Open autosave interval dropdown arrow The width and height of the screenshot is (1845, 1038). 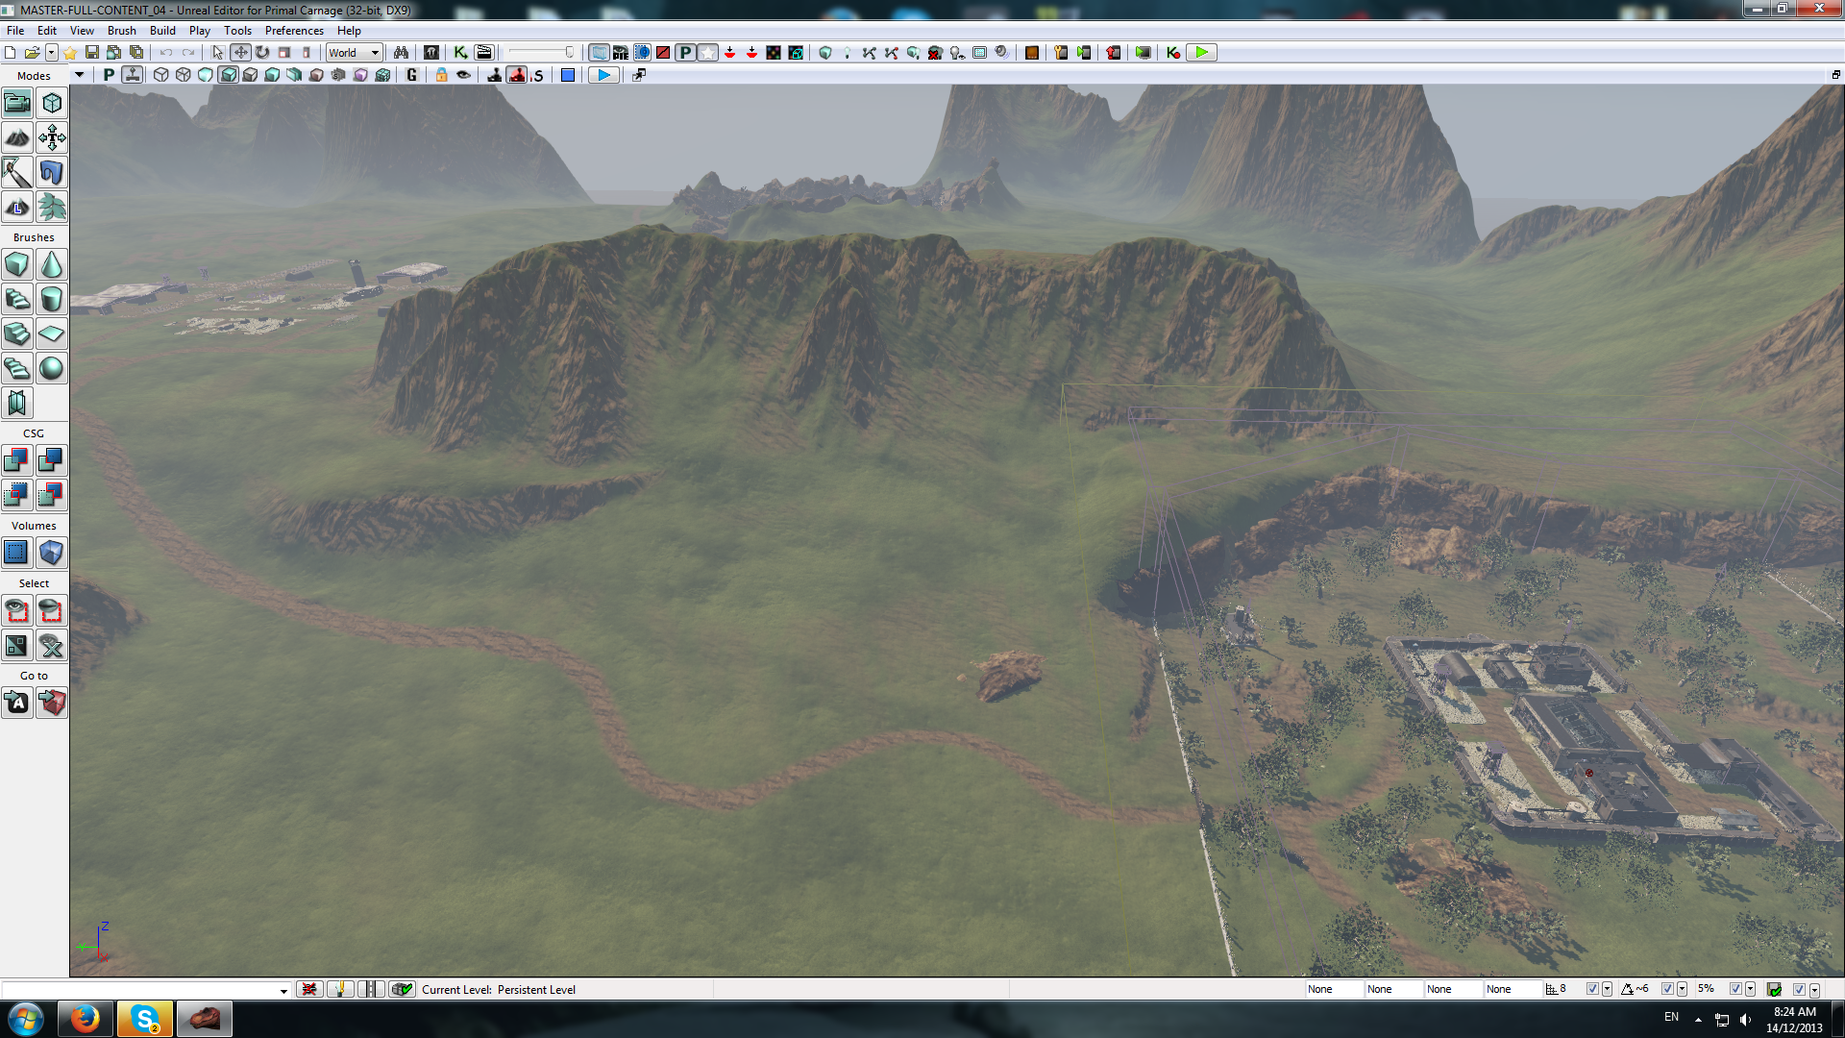(1814, 989)
